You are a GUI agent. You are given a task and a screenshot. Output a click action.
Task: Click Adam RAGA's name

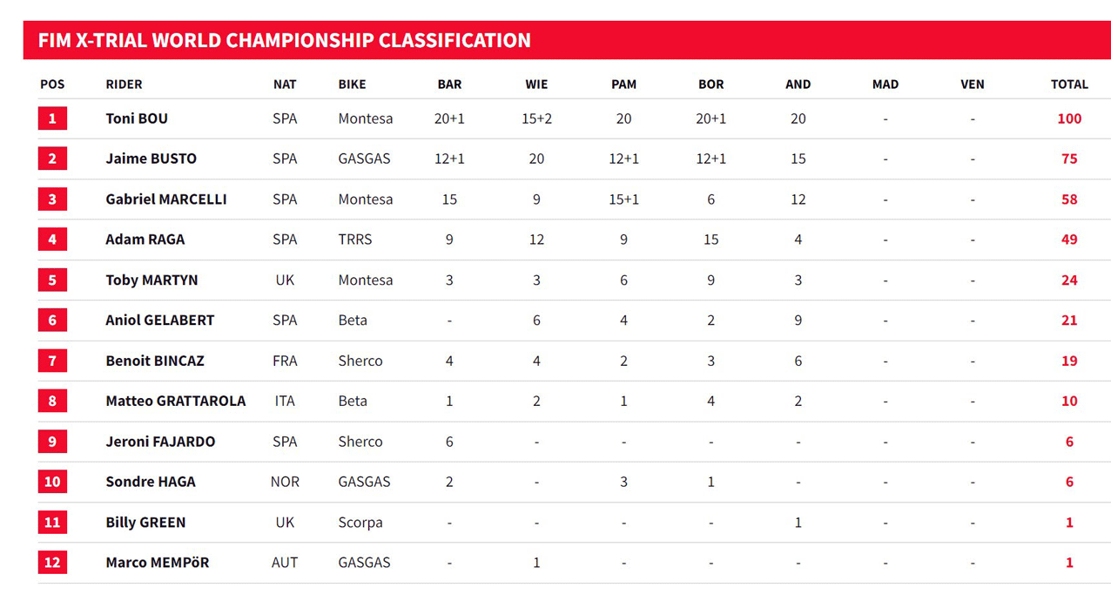coord(145,239)
